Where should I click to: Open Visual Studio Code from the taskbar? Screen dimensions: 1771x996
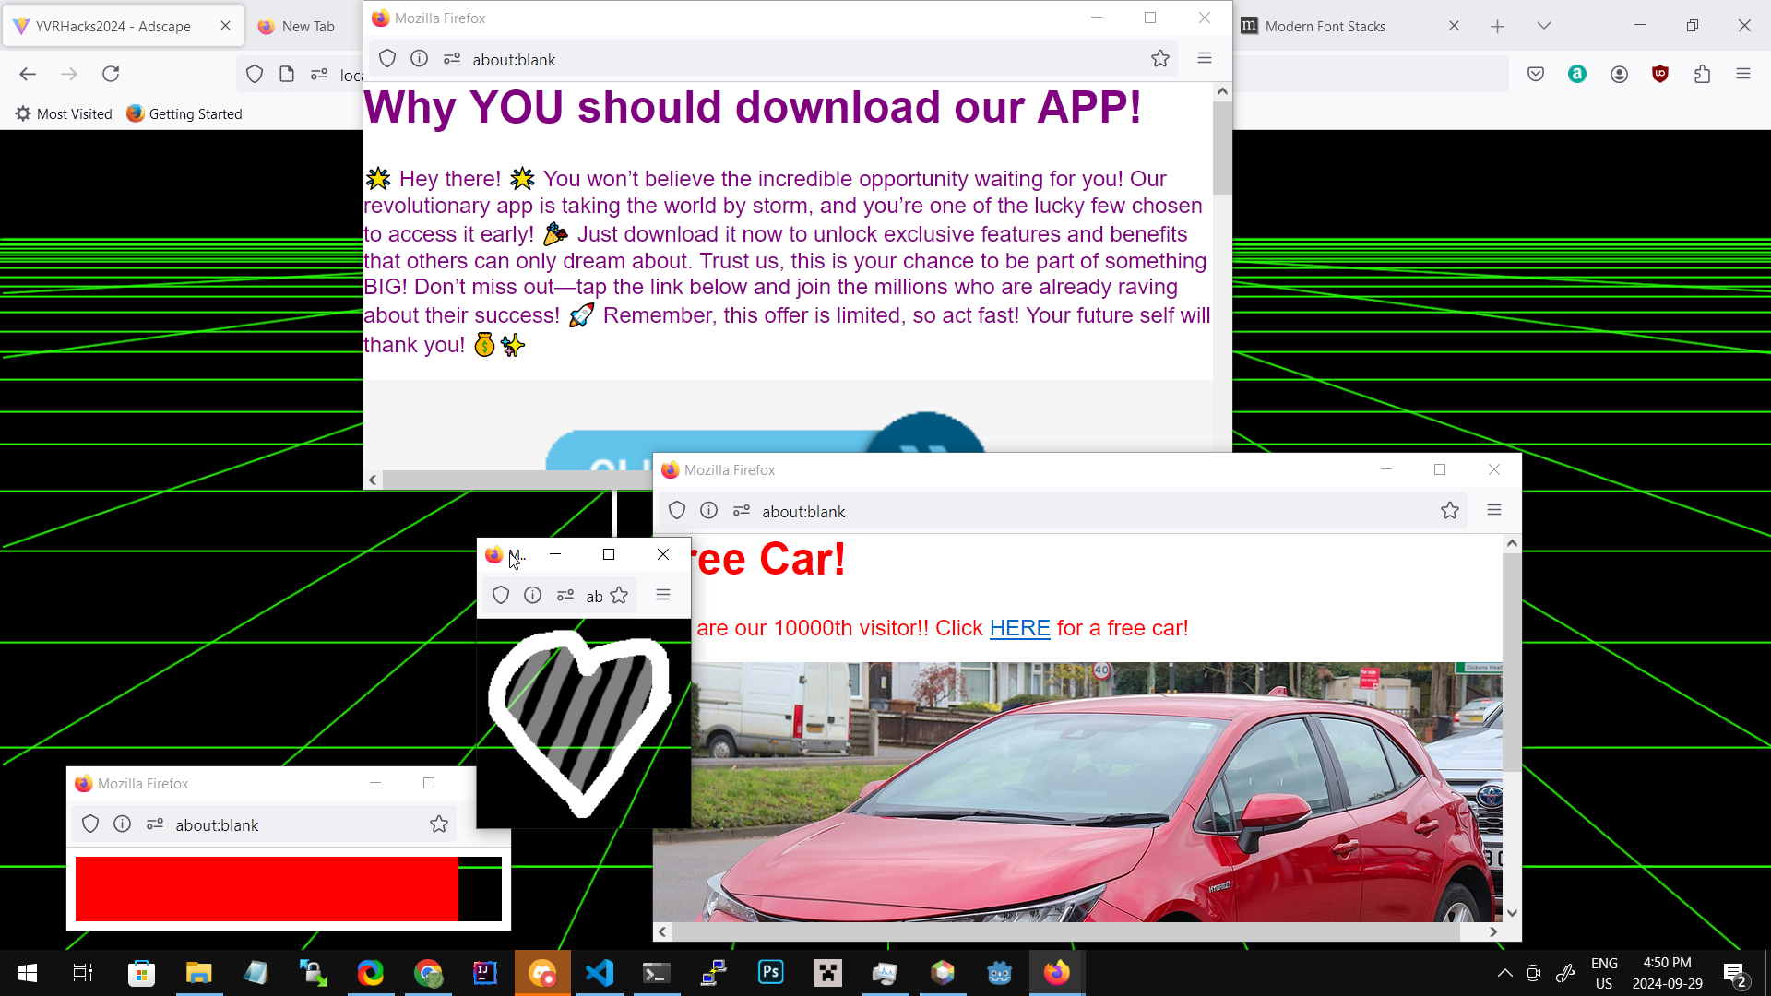coord(600,973)
